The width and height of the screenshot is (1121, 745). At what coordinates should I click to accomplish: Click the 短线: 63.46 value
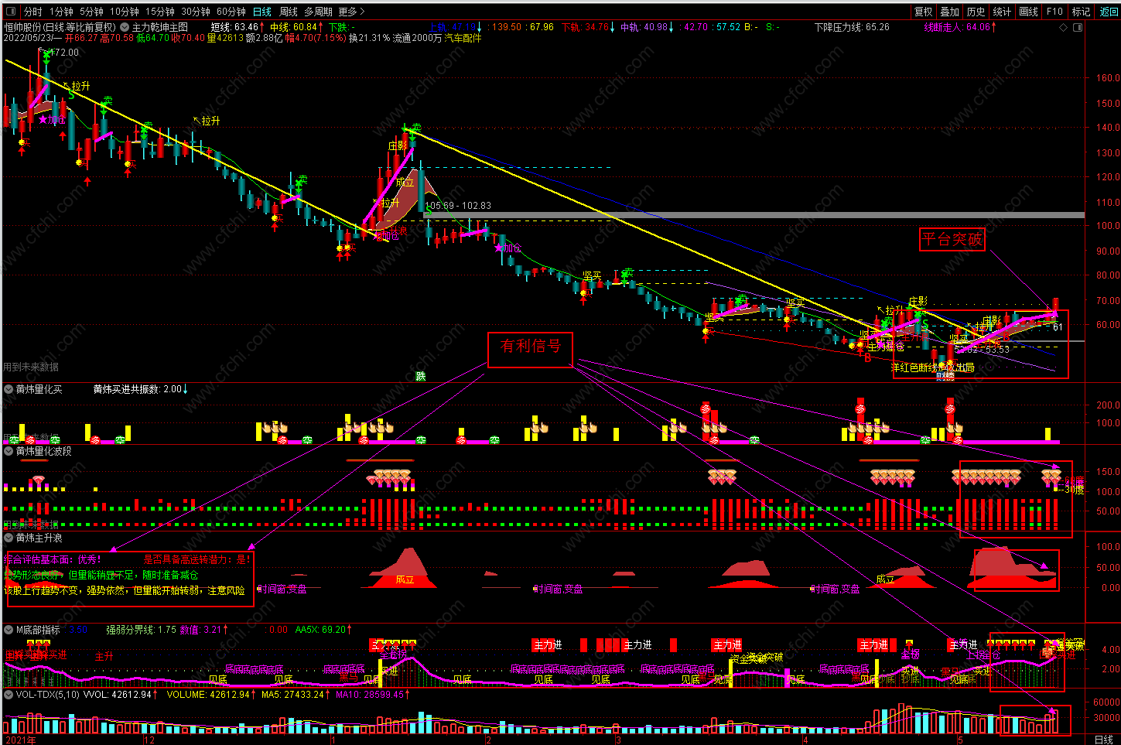(238, 27)
